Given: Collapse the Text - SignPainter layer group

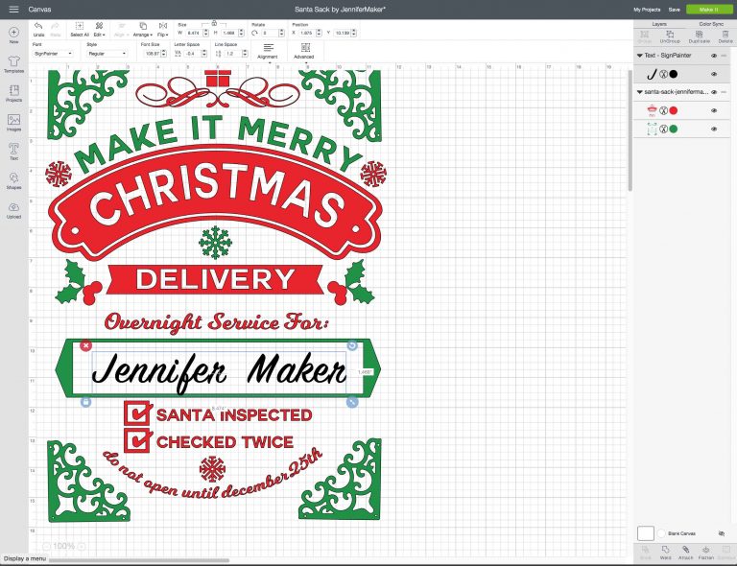Looking at the screenshot, I should click(640, 56).
